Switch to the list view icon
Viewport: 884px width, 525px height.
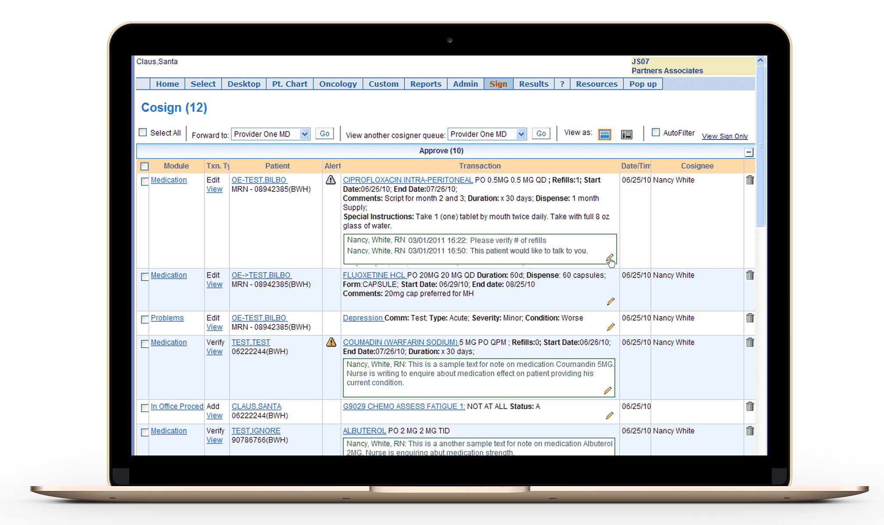(627, 134)
